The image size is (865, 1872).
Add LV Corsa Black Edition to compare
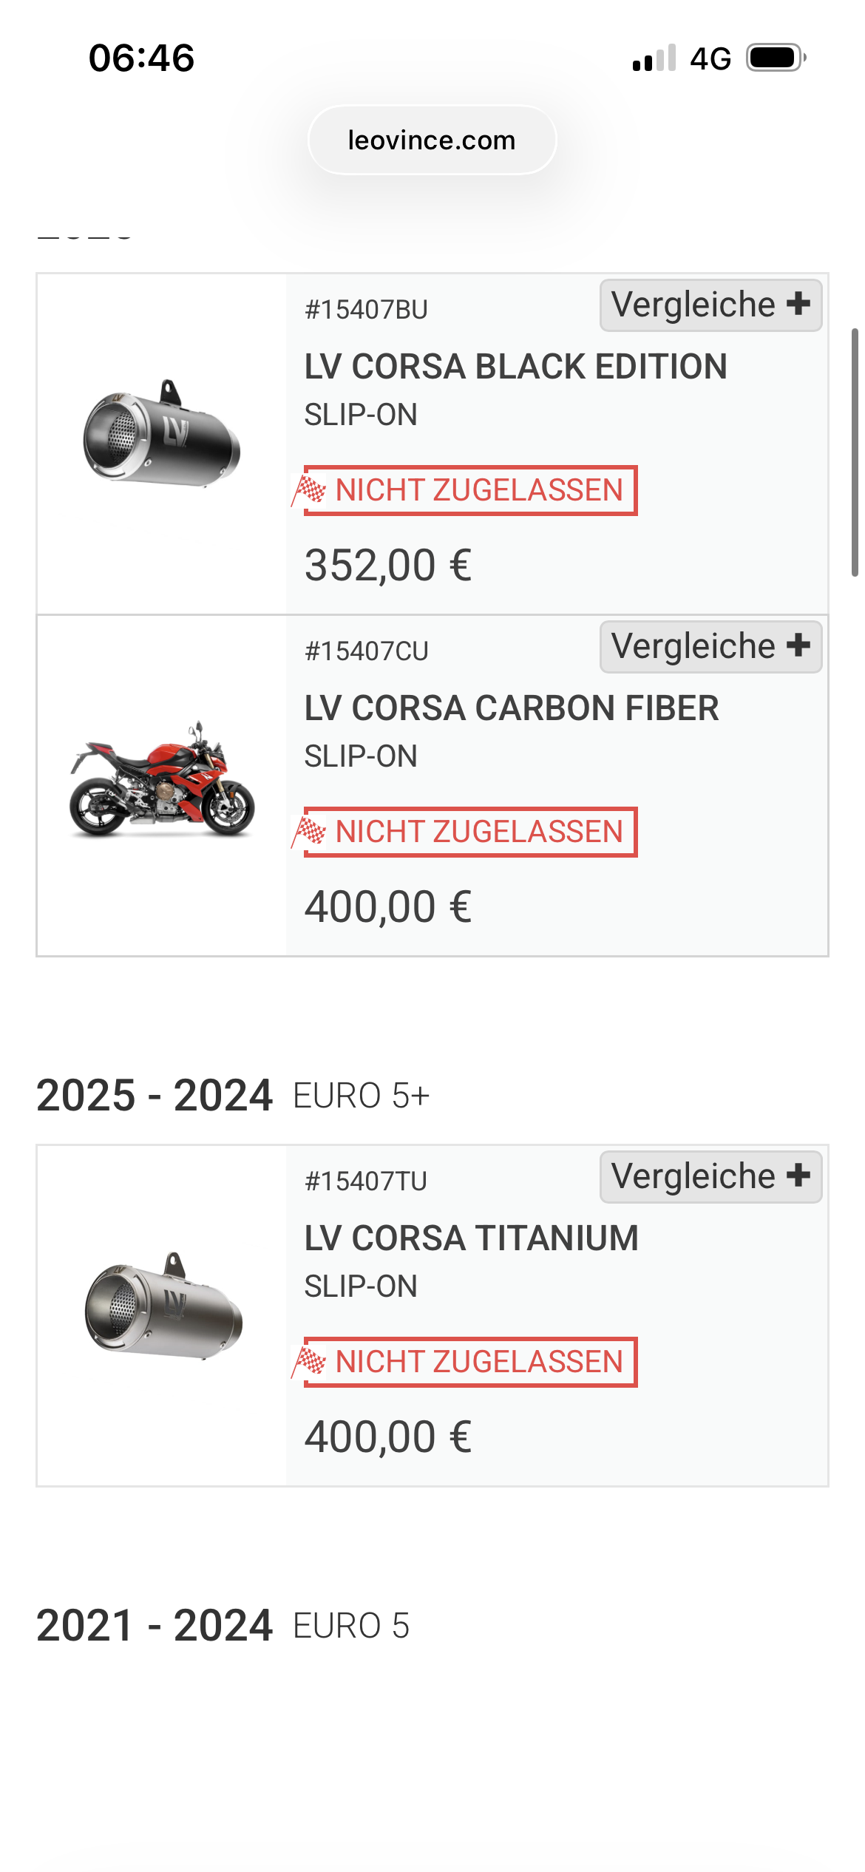[710, 305]
